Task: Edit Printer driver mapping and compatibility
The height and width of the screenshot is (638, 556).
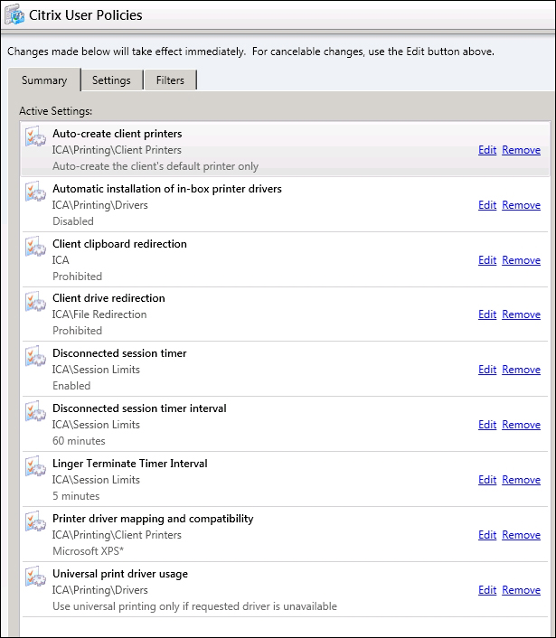Action: [x=487, y=535]
